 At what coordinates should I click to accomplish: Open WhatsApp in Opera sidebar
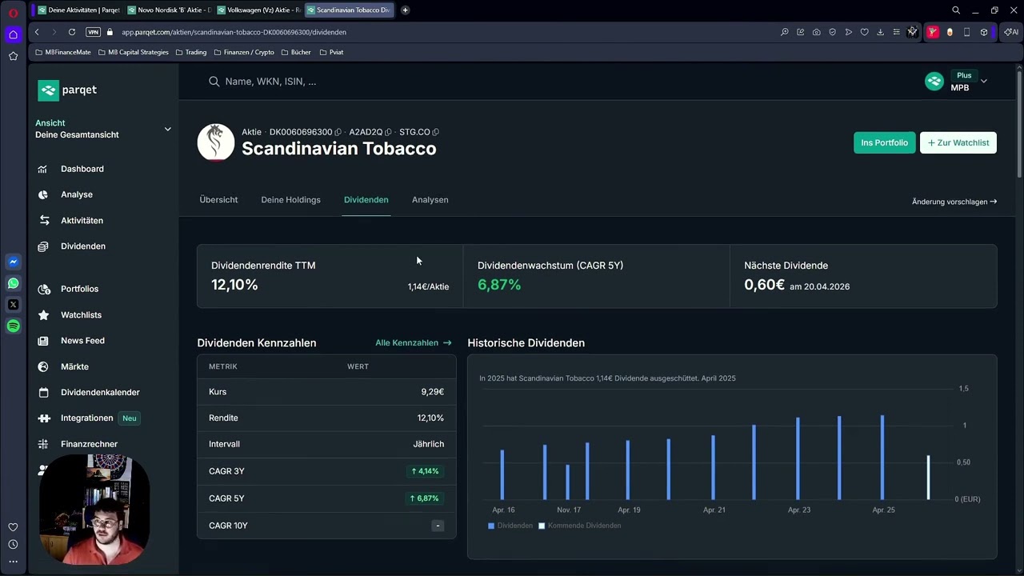pos(13,283)
